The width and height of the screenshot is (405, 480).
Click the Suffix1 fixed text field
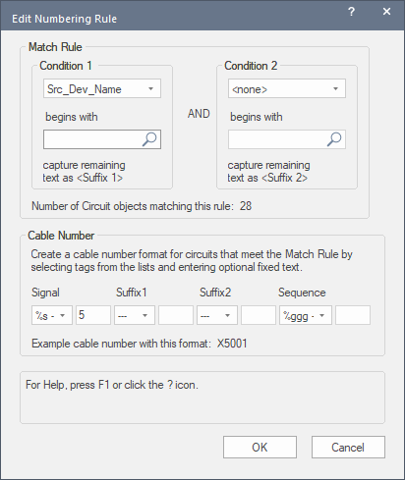pyautogui.click(x=176, y=315)
